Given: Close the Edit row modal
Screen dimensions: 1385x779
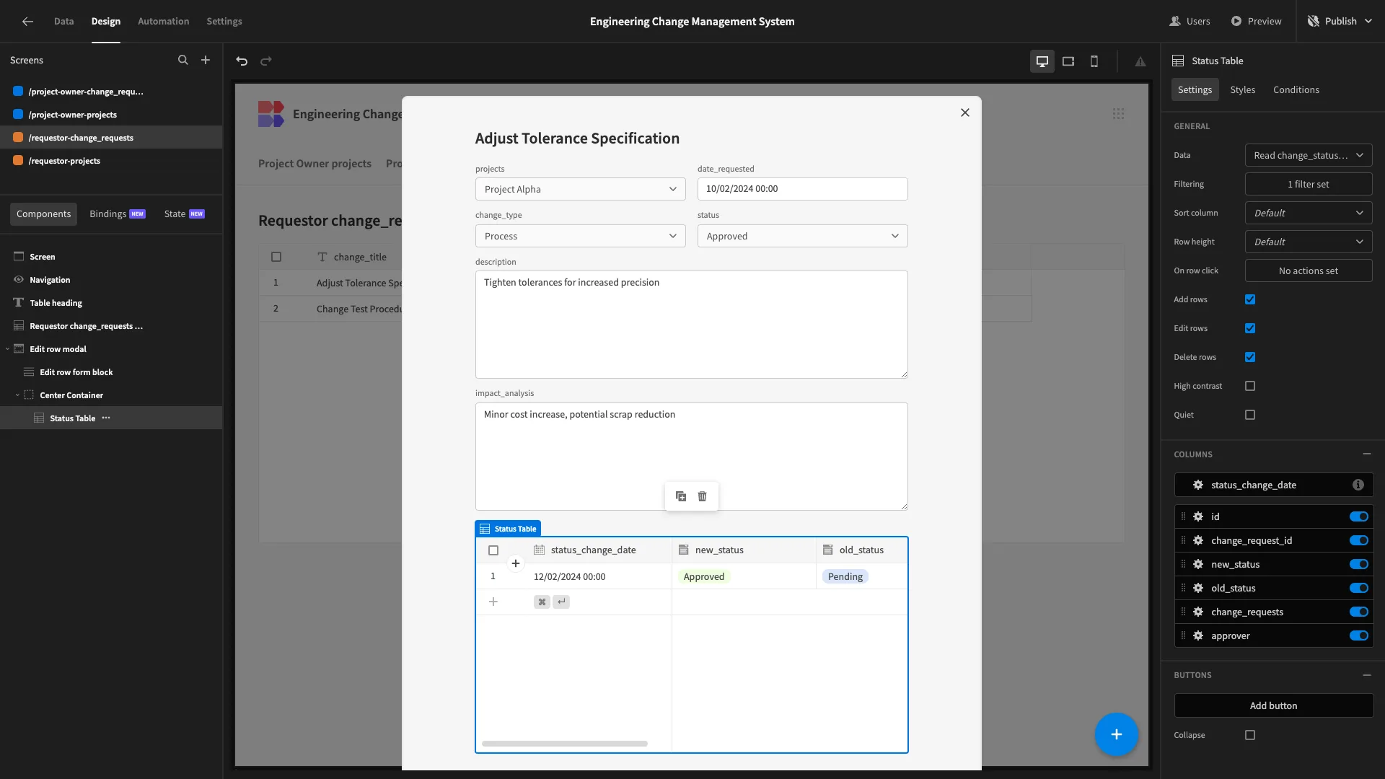Looking at the screenshot, I should point(965,113).
